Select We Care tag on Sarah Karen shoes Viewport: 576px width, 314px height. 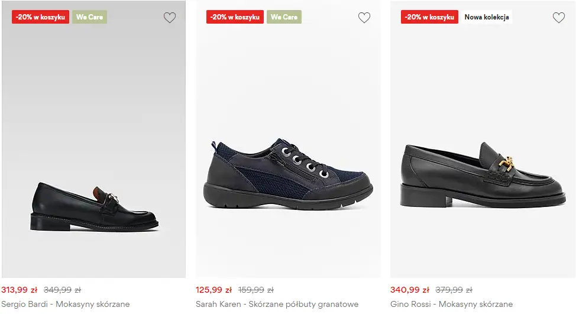[284, 17]
